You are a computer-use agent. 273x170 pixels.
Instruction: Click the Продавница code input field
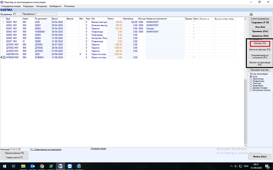pyautogui.click(x=17, y=14)
